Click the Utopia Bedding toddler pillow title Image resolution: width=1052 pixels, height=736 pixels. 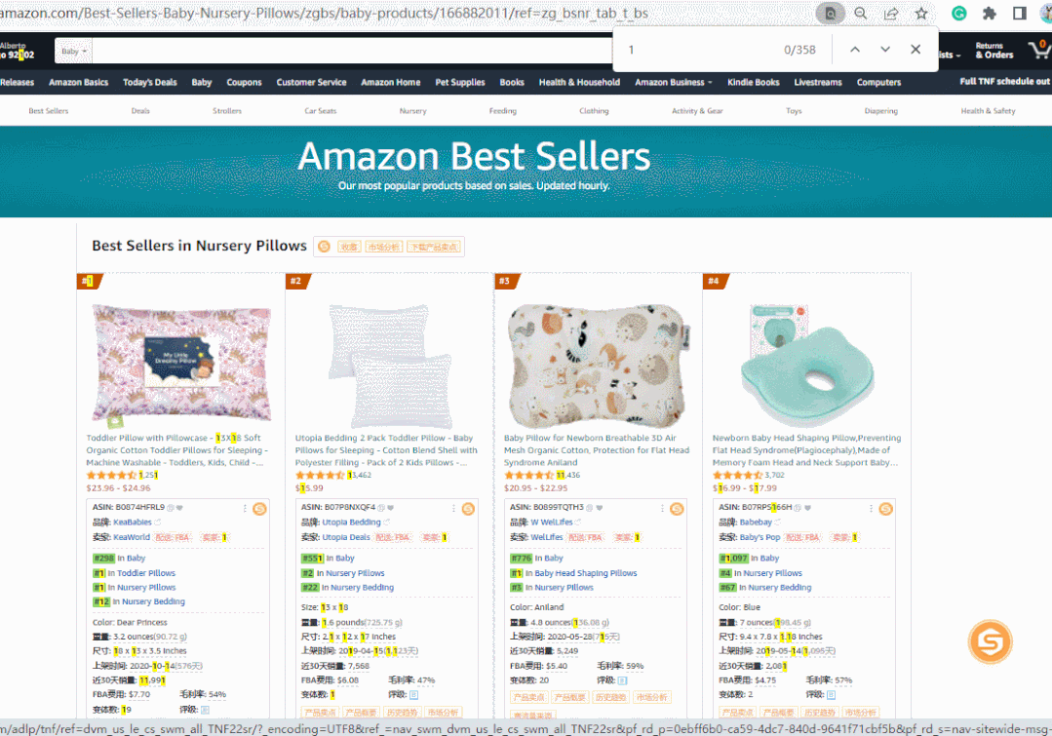[x=386, y=450]
